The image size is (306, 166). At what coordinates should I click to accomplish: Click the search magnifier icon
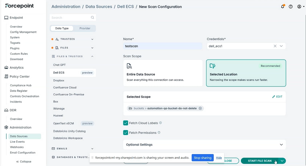tap(93, 18)
